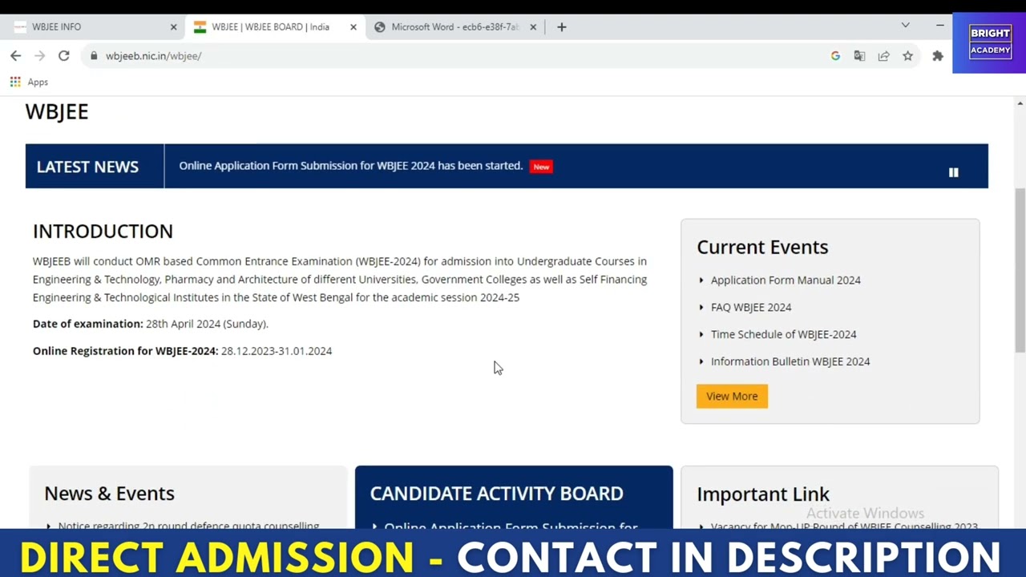
Task: Click the INTRODUCTION heading
Action: click(x=103, y=231)
